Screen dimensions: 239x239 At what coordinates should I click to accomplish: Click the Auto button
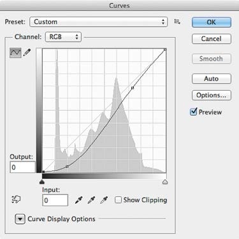[212, 79]
